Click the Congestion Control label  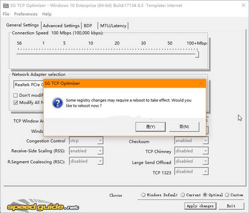click(46, 141)
